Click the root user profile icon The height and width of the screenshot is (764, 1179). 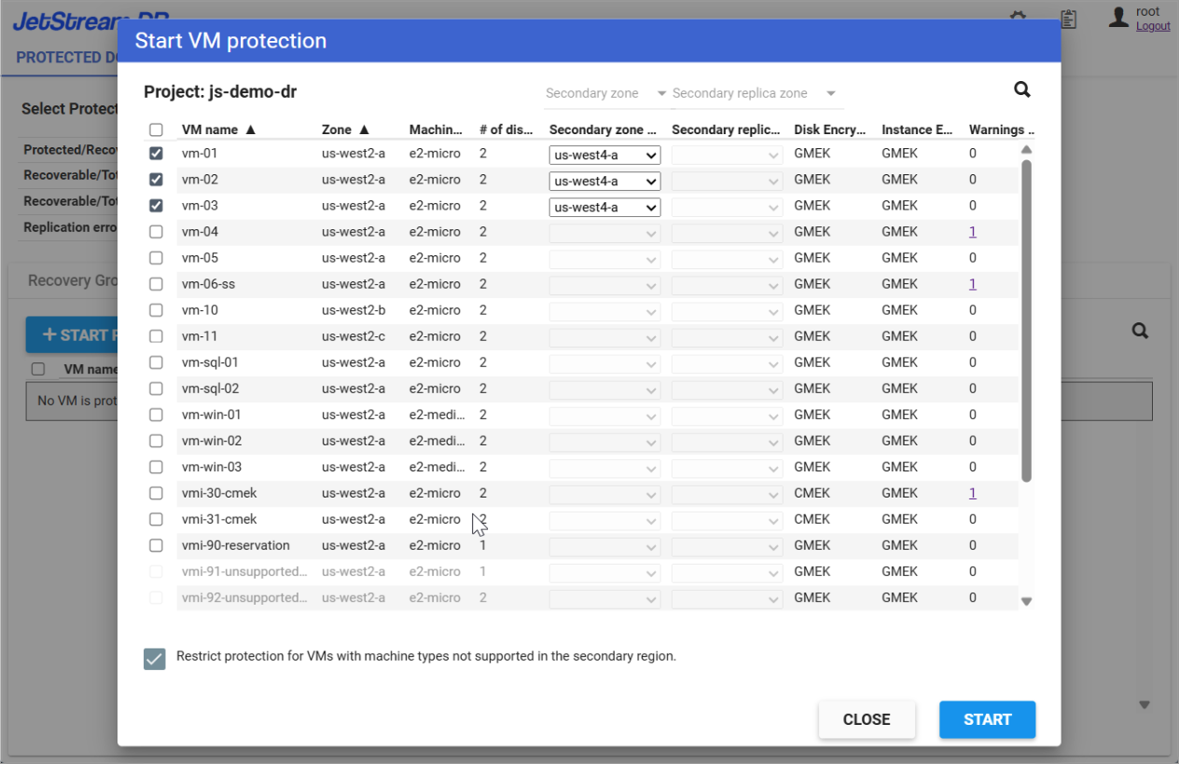coord(1118,18)
